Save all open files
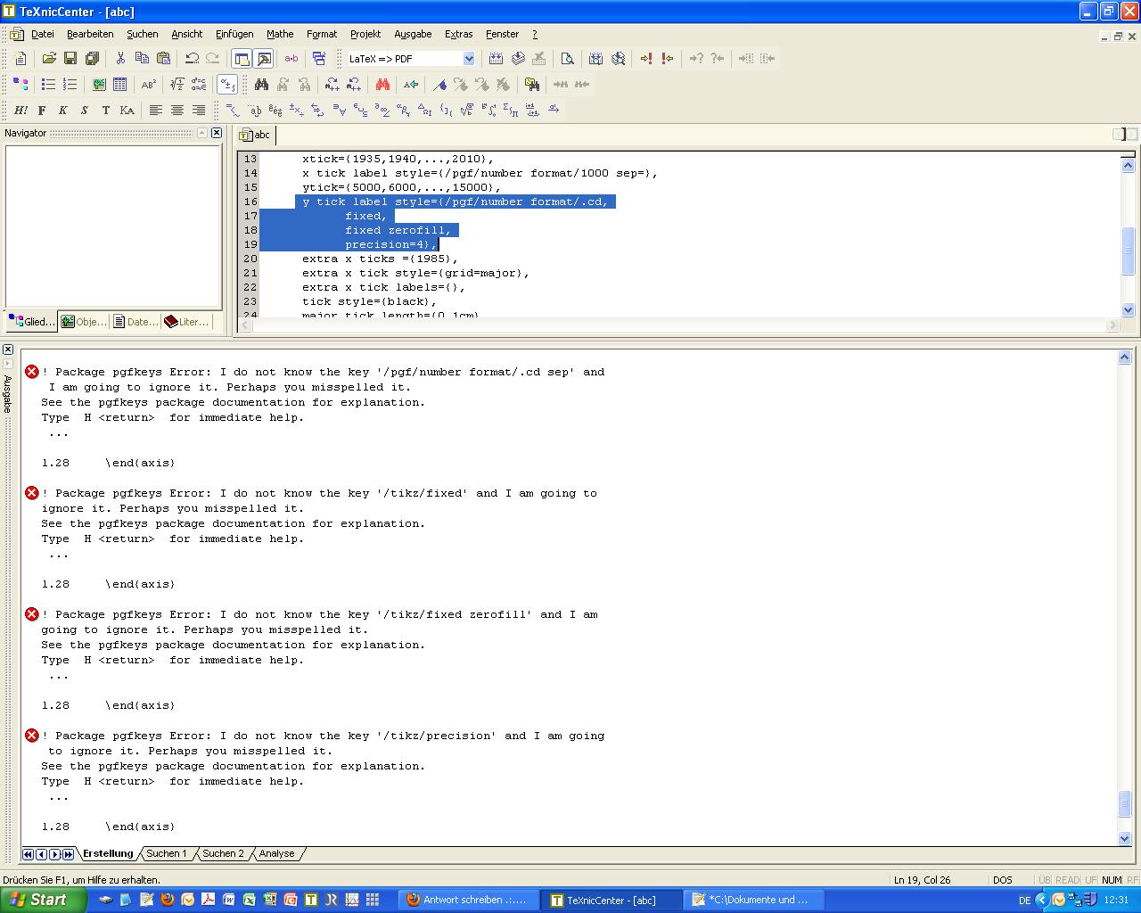The width and height of the screenshot is (1141, 913). [92, 59]
